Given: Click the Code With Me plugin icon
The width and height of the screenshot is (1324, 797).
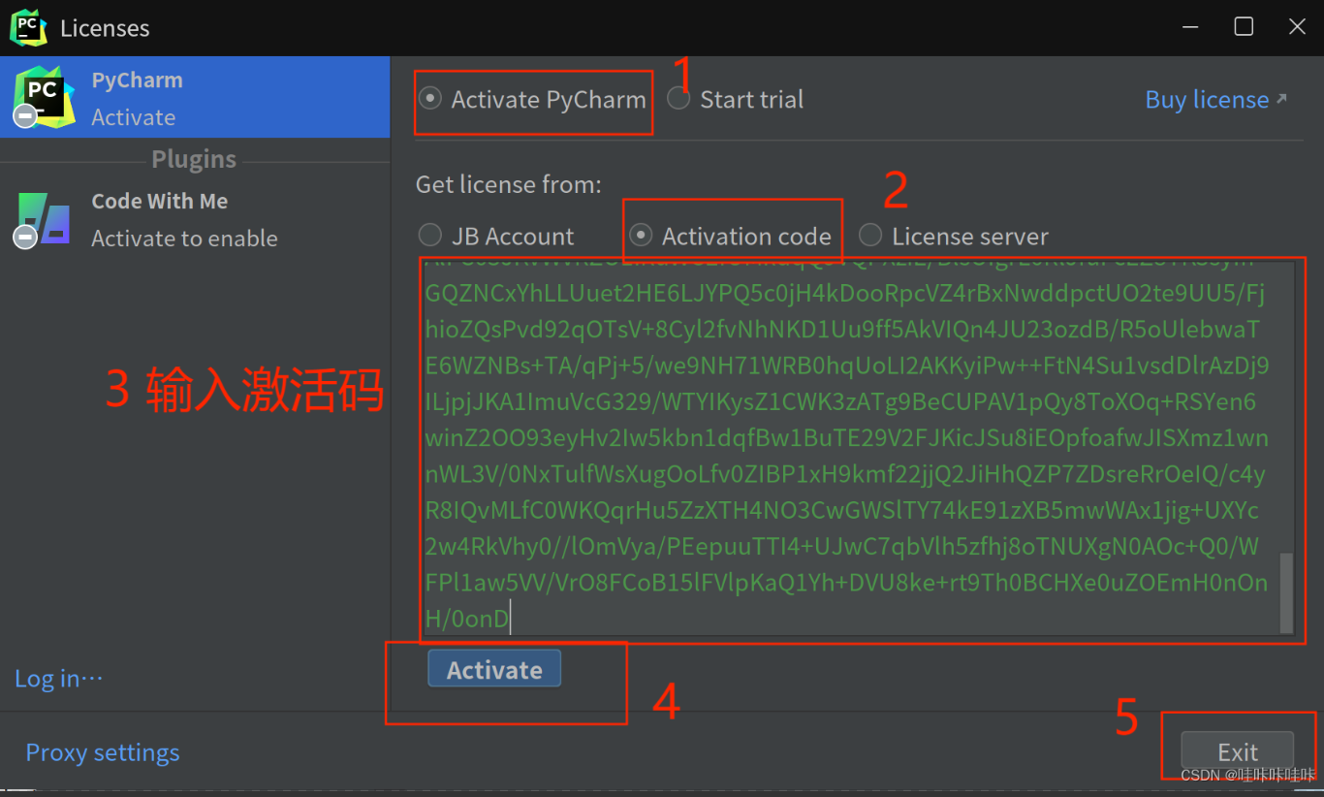Looking at the screenshot, I should [x=43, y=219].
